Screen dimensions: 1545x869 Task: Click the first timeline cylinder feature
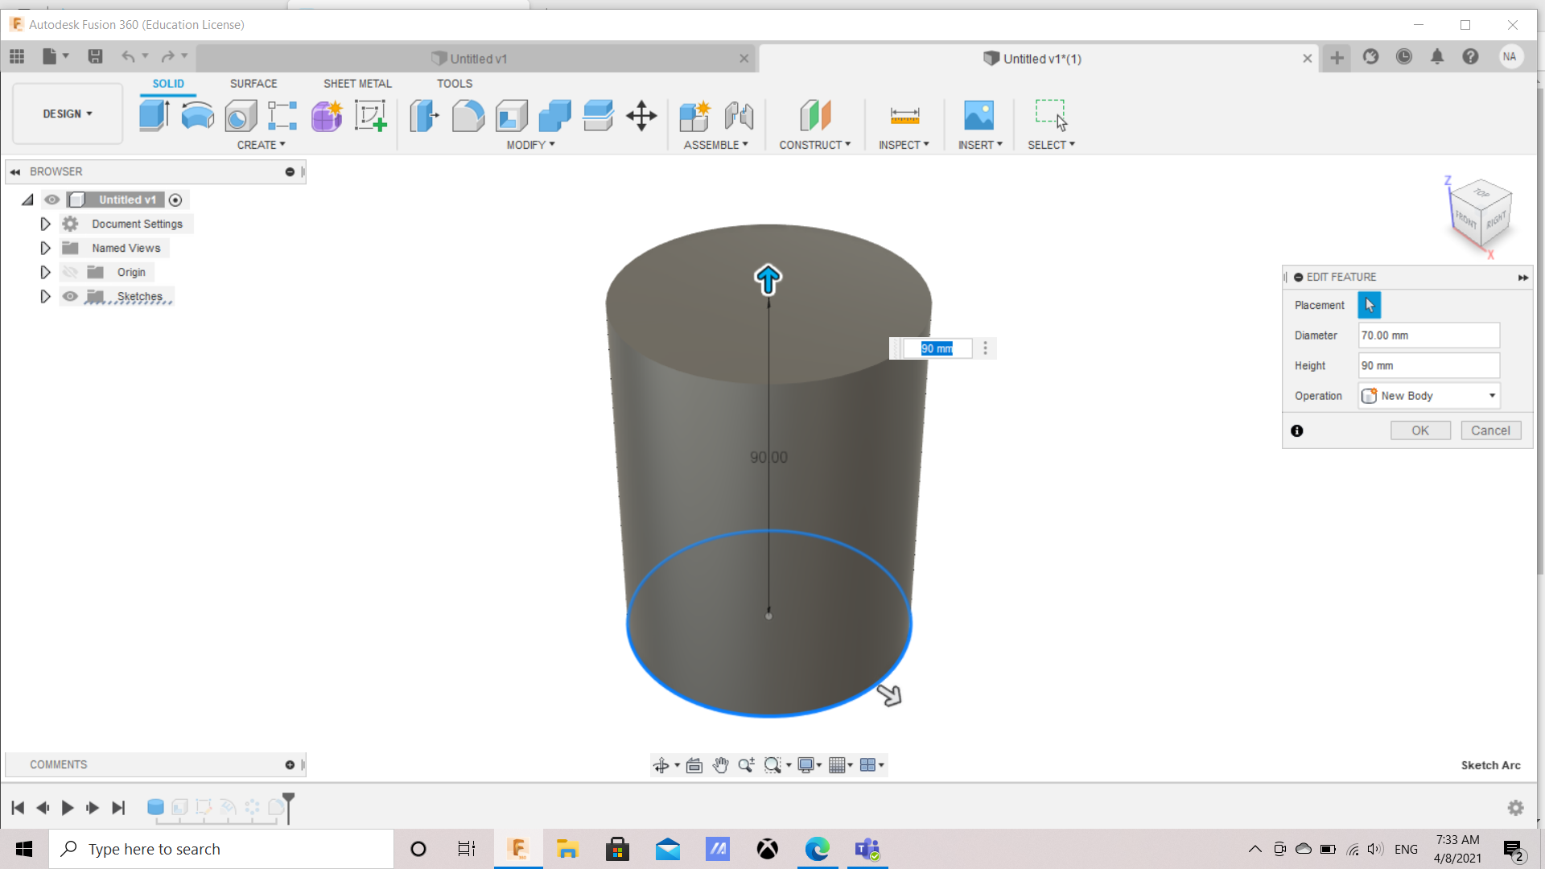[155, 807]
